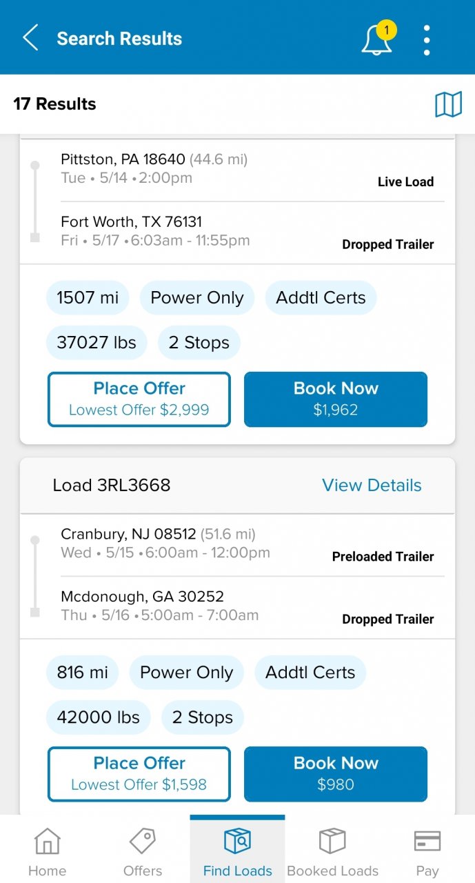Open notifications bell icon
This screenshot has width=475, height=883.
(x=376, y=39)
